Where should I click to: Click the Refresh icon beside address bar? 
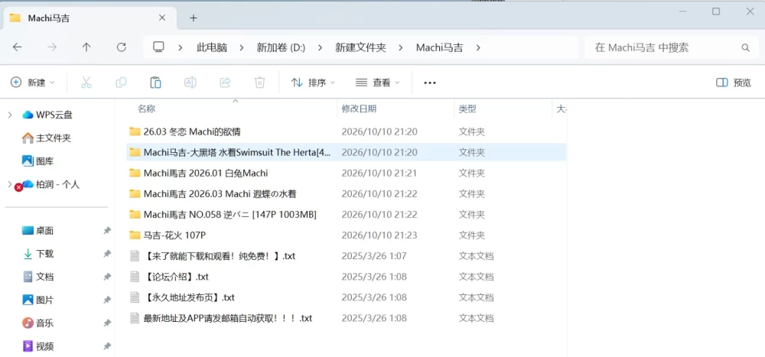[122, 47]
